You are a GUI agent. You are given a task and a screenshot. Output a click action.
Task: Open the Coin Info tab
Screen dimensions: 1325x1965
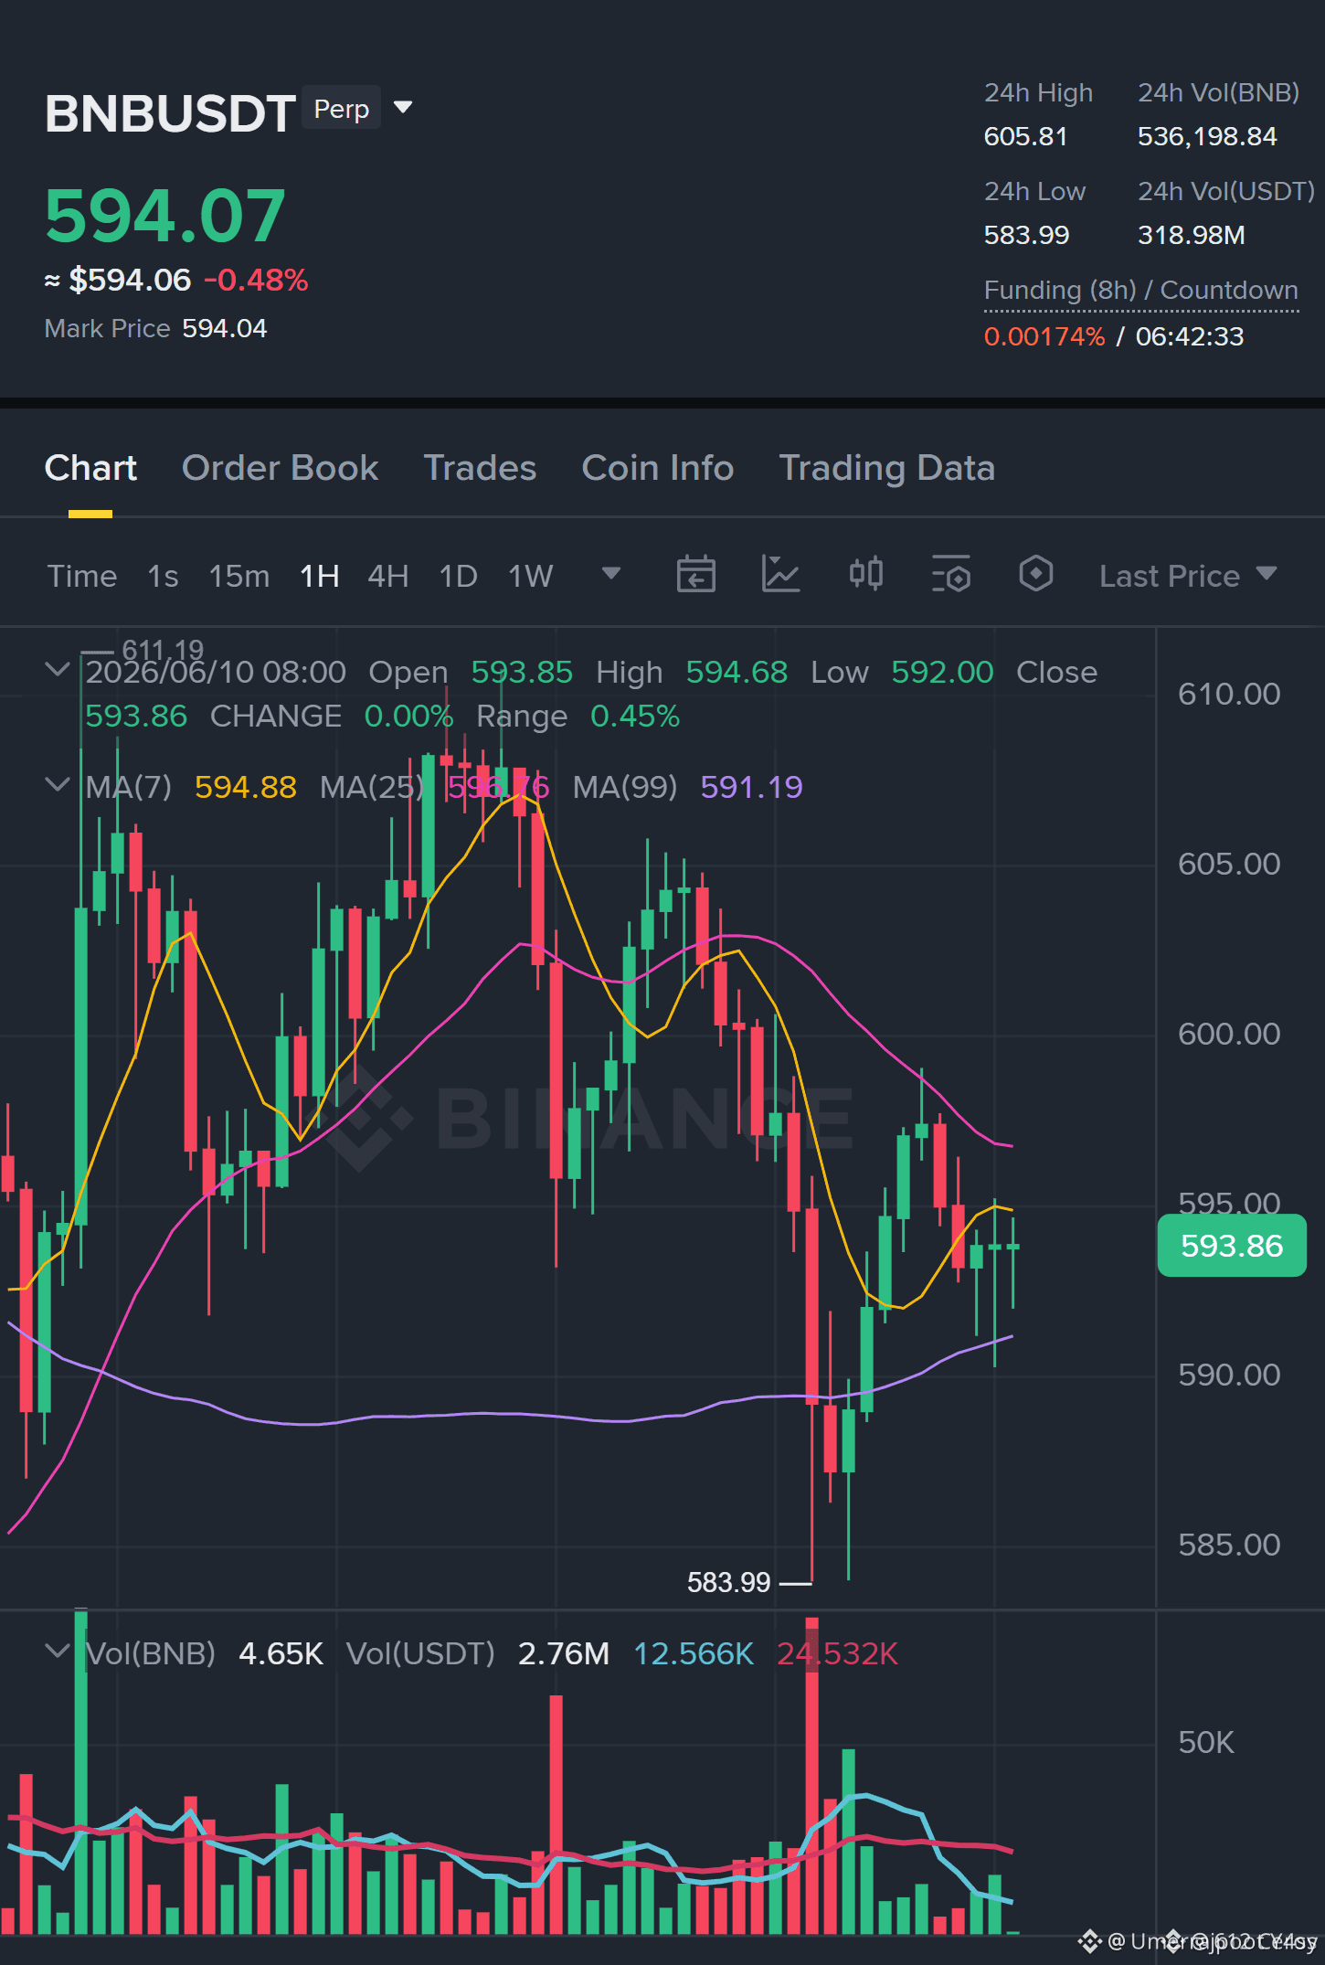pos(658,468)
